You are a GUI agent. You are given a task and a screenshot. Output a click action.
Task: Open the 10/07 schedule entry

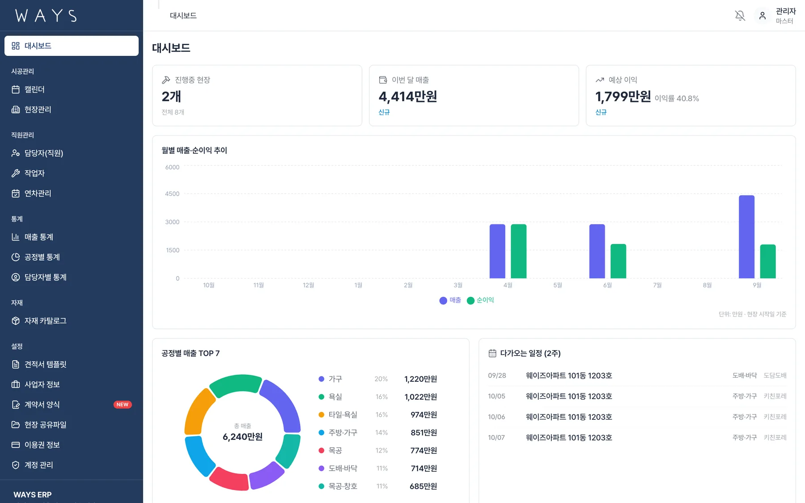637,437
